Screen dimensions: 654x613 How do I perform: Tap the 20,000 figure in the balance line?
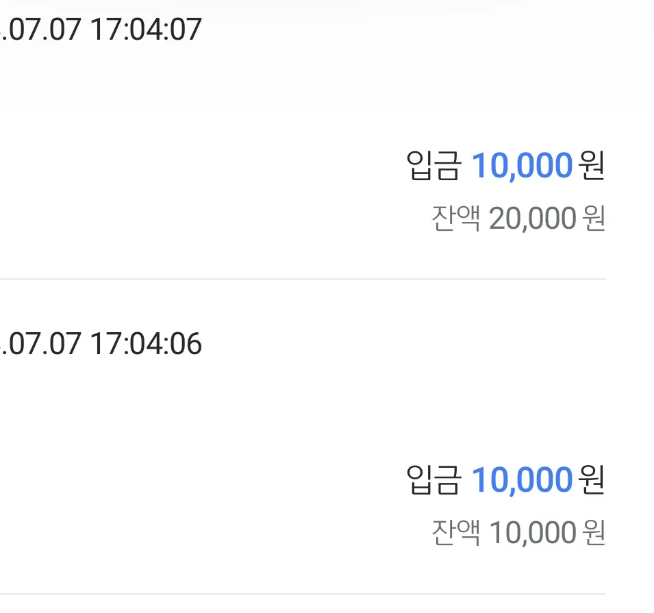[x=533, y=218]
